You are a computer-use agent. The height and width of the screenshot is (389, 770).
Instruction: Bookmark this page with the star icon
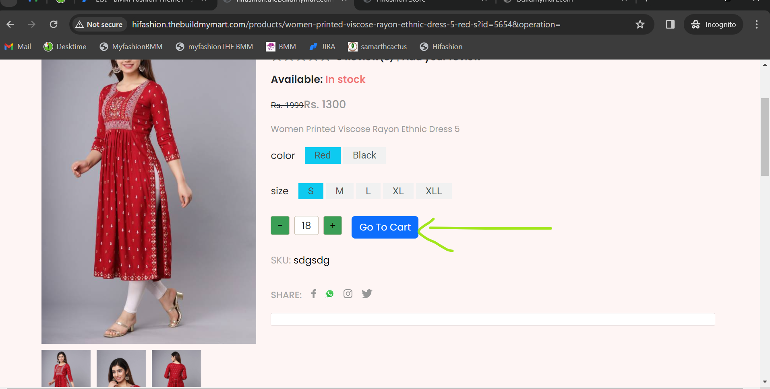(x=640, y=25)
